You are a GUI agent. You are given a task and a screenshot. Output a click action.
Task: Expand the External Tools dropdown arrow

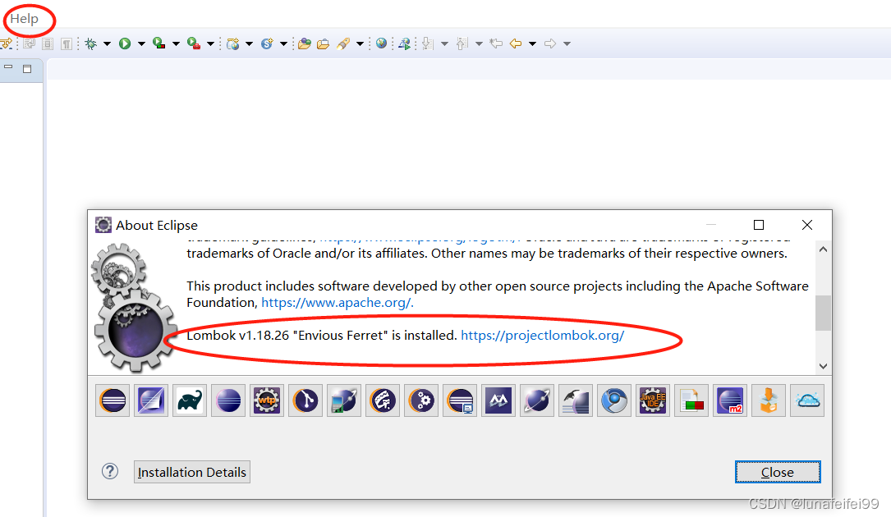coord(210,43)
